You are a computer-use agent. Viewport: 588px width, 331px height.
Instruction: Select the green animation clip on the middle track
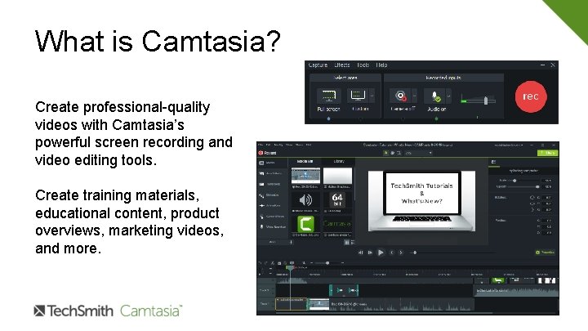click(344, 290)
